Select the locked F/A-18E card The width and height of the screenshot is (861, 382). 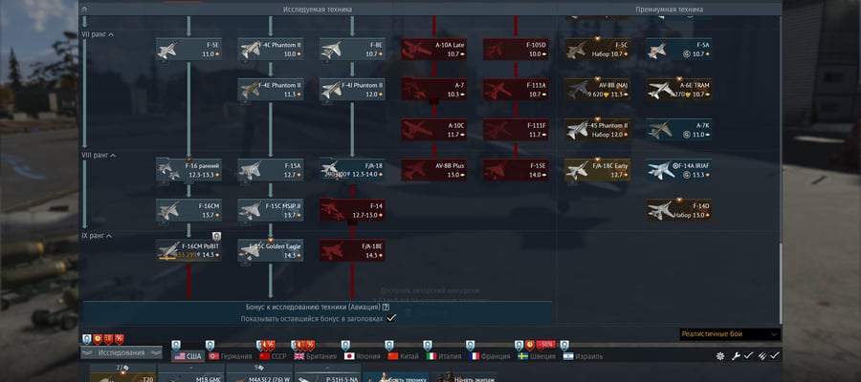(x=352, y=250)
